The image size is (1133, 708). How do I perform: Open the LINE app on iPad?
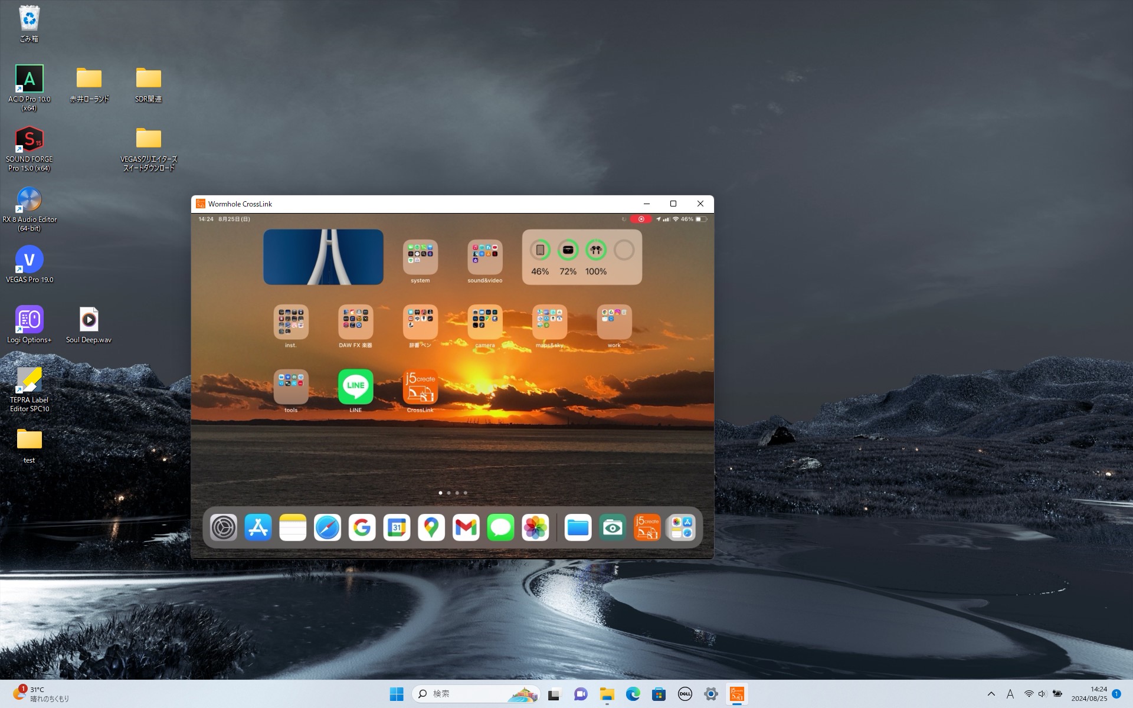point(355,386)
